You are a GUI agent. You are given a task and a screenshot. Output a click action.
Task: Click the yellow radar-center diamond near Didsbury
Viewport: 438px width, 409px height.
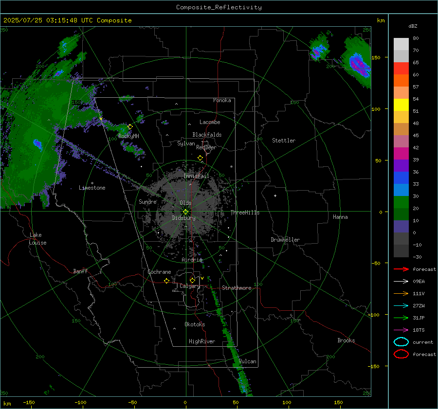186,212
